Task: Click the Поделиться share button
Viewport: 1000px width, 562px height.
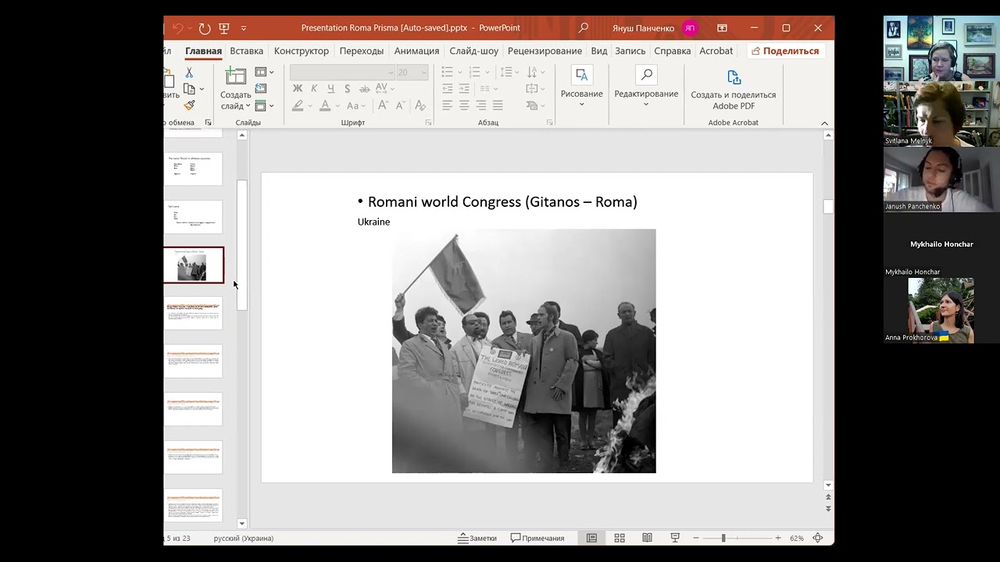Action: pyautogui.click(x=785, y=51)
